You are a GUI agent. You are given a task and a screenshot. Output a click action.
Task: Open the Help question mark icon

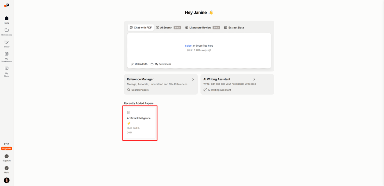pos(7,168)
